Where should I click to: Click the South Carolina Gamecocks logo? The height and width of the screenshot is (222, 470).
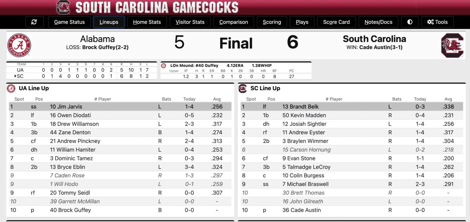pyautogui.click(x=452, y=45)
